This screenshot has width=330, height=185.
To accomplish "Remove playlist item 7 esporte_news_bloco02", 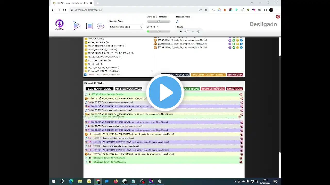I will 242,122.
